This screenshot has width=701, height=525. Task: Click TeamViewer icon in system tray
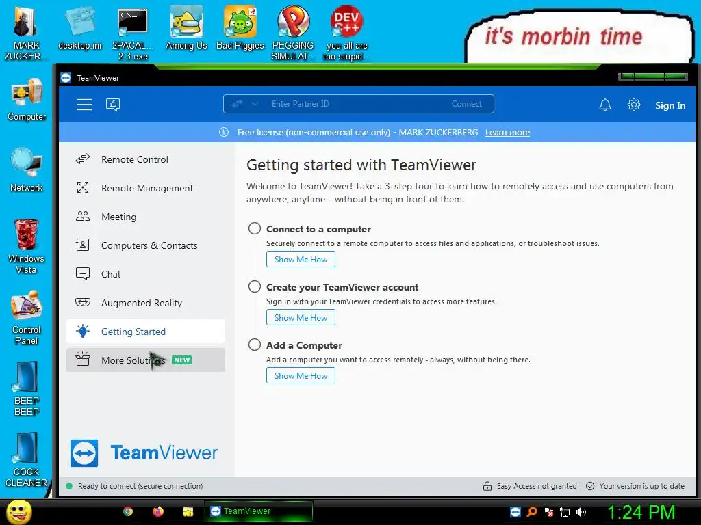point(515,512)
